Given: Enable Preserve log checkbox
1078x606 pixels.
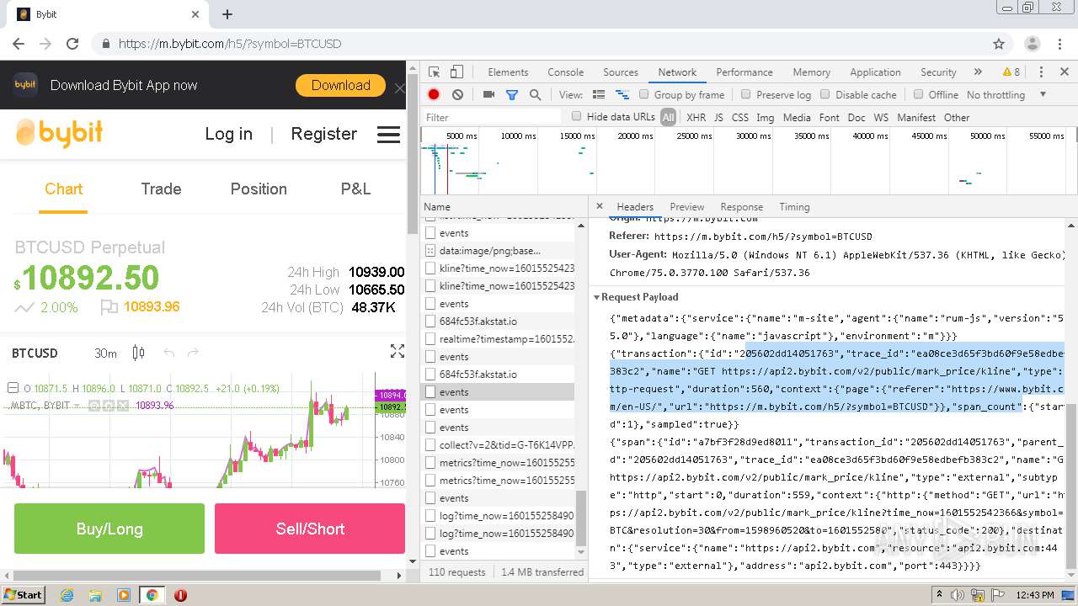Looking at the screenshot, I should [746, 94].
